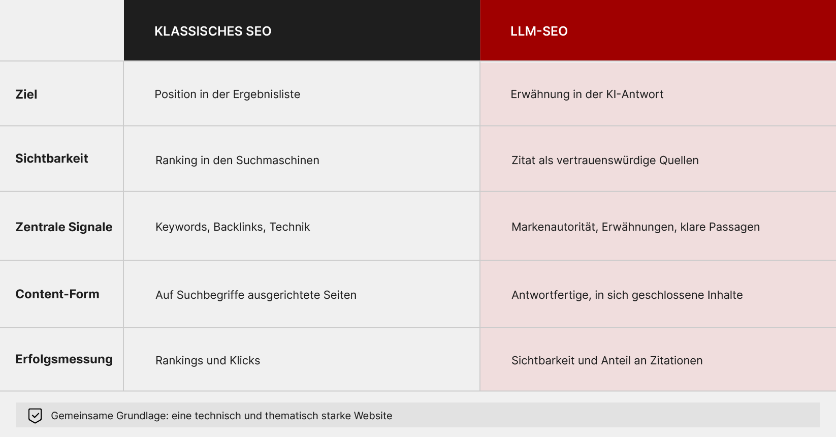Click the Erfolgsmessung row label
The image size is (836, 437).
64,359
